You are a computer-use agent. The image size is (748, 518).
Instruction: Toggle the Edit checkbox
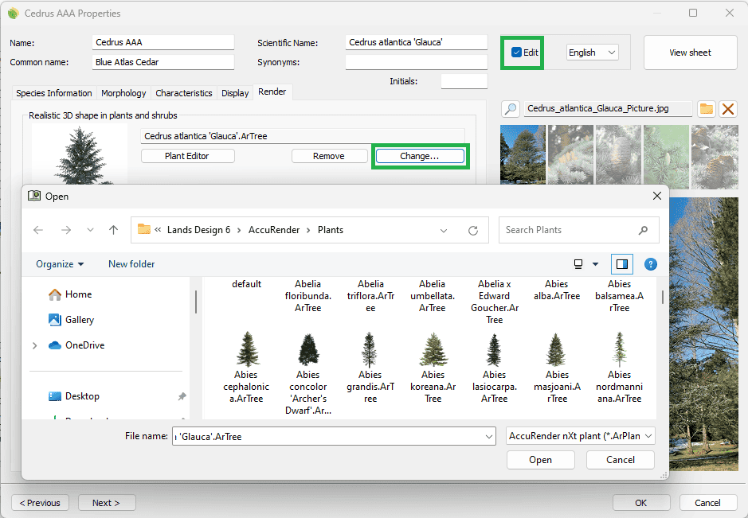(x=516, y=53)
